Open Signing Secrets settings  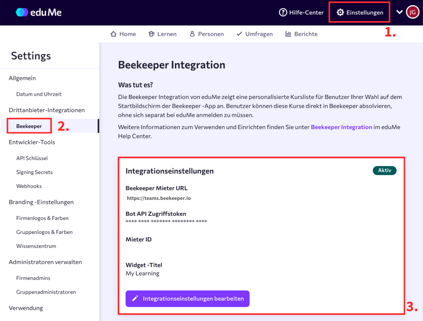pyautogui.click(x=34, y=172)
